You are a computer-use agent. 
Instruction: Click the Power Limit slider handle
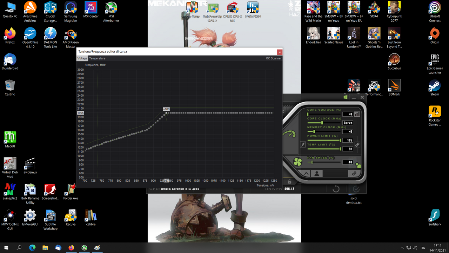point(340,140)
